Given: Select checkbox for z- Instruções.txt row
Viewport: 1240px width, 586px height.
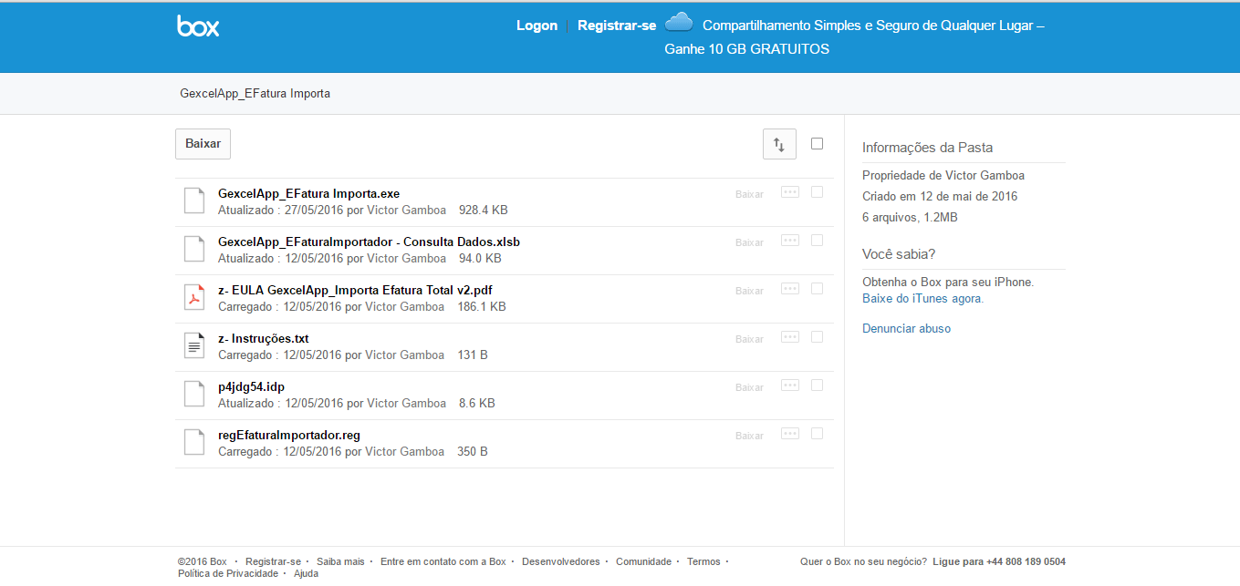Looking at the screenshot, I should pos(817,336).
